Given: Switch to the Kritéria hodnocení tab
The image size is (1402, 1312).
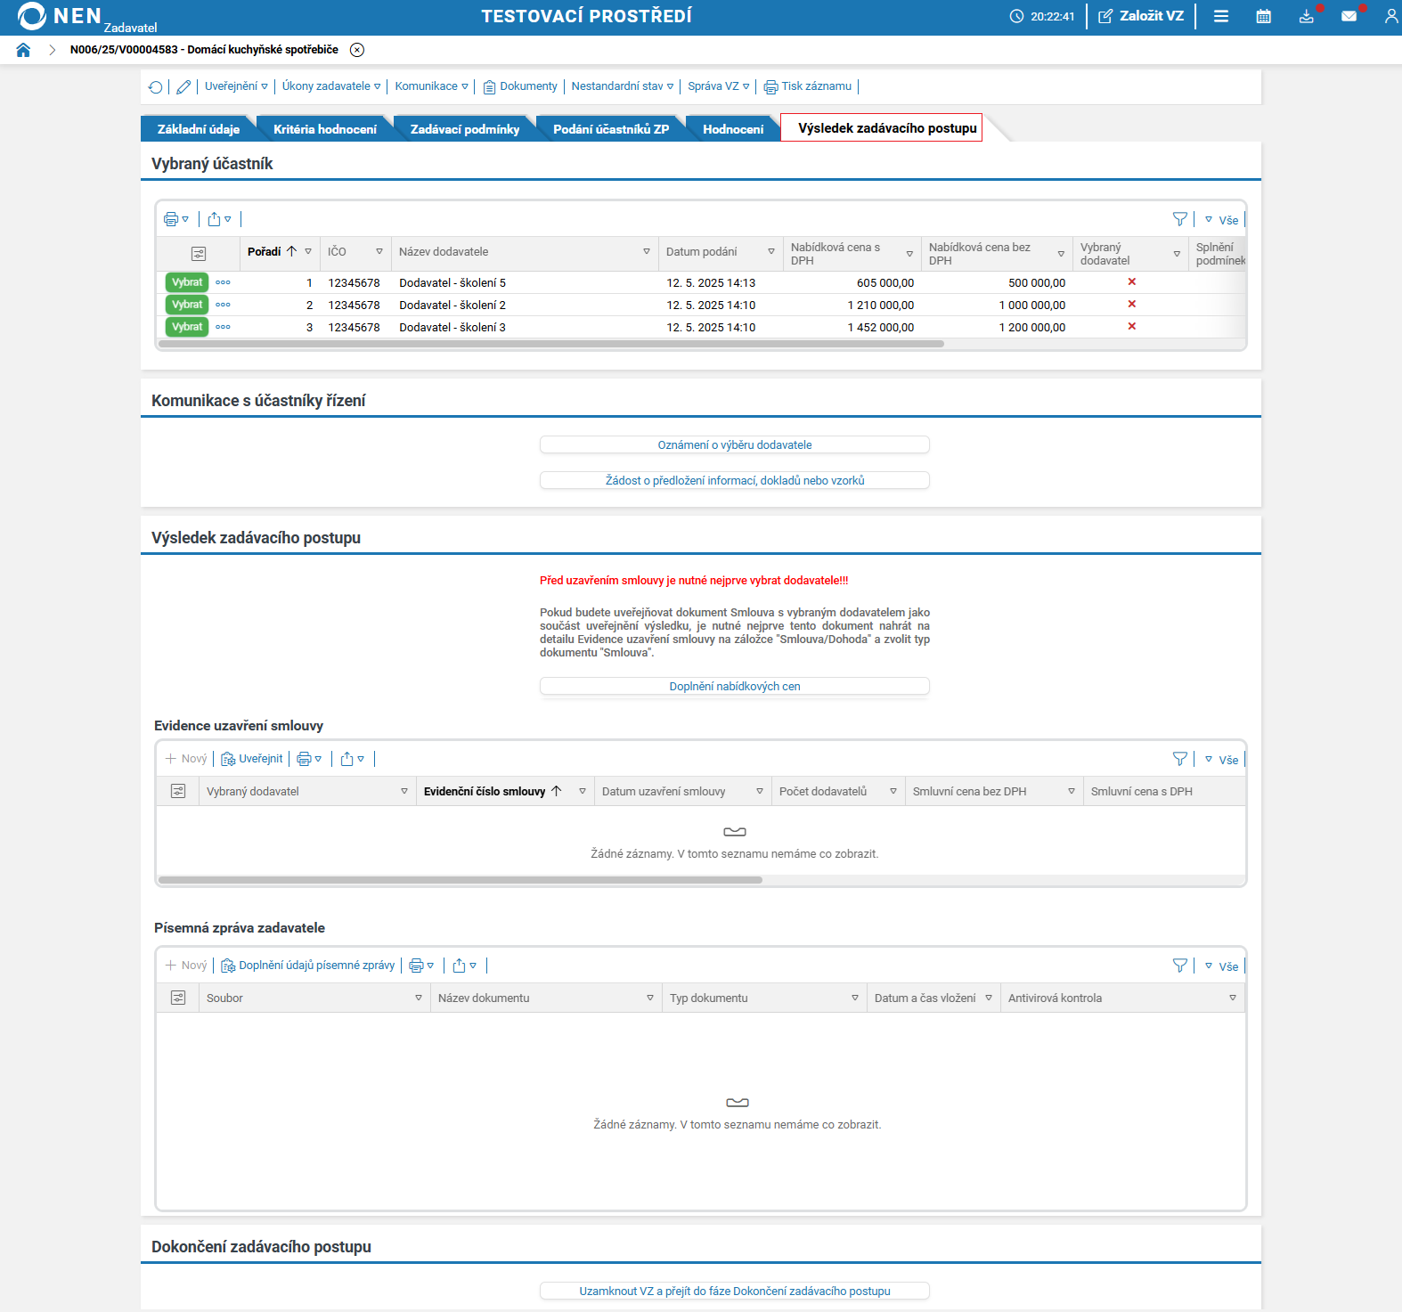Looking at the screenshot, I should (324, 129).
